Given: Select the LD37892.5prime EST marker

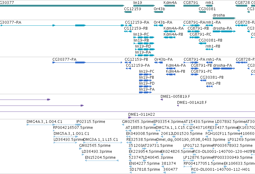Looking at the screenshot, I should point(216,125).
